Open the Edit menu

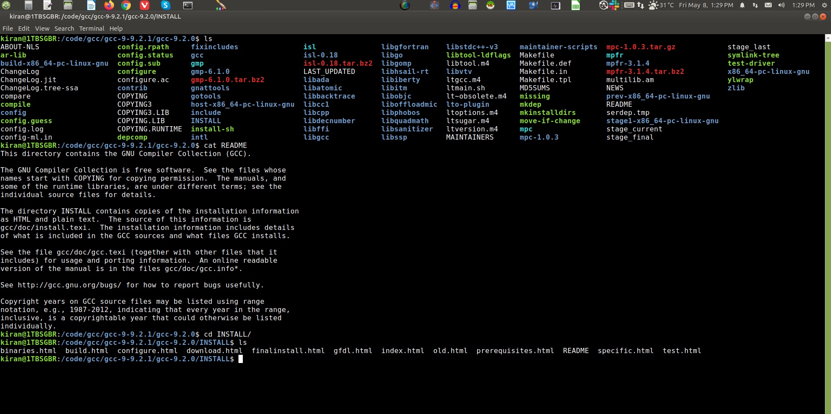click(24, 29)
